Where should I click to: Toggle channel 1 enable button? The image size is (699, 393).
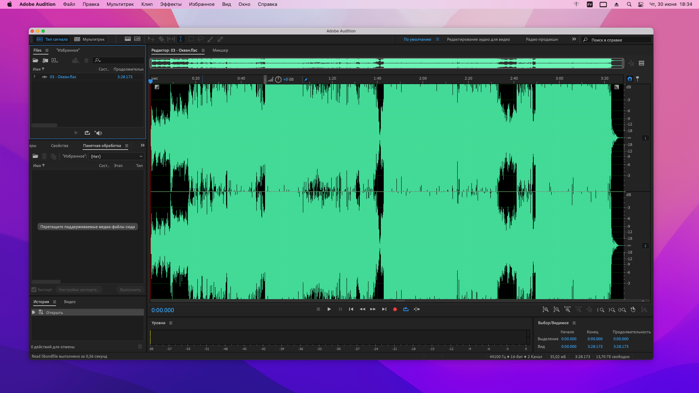coord(645,138)
